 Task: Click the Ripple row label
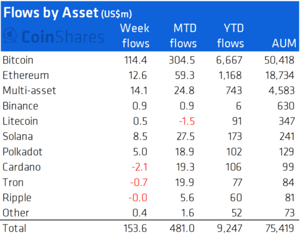click(x=17, y=198)
